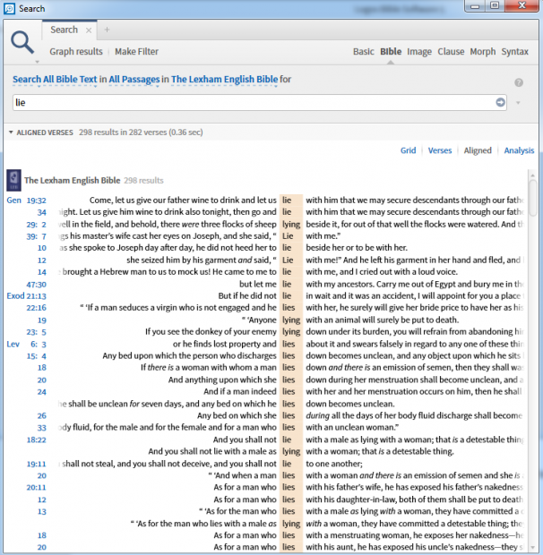Click 'to one another;' text
The width and height of the screenshot is (543, 555).
tap(334, 464)
